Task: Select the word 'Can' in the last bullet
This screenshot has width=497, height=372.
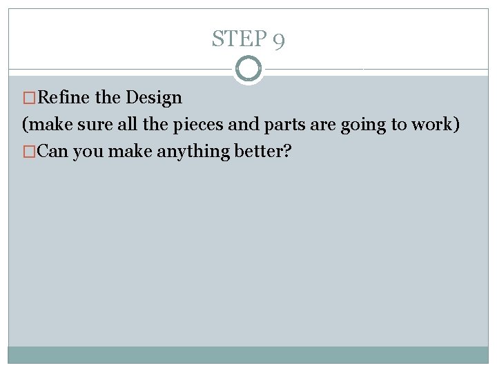Action: [53, 152]
